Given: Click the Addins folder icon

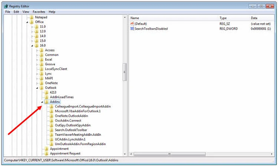Looking at the screenshot, I should coord(46,102).
